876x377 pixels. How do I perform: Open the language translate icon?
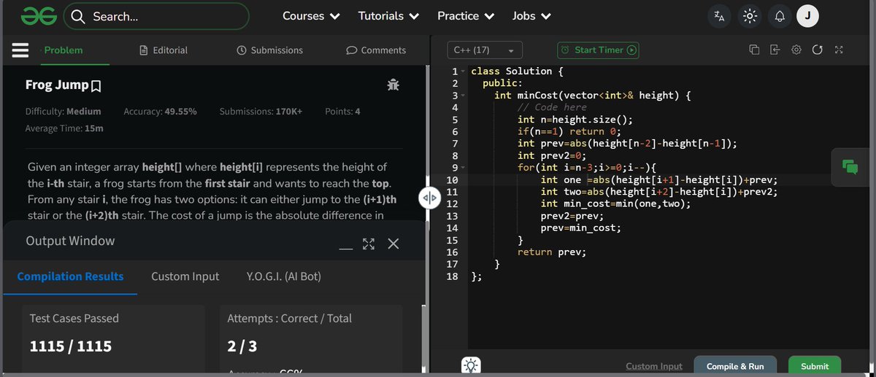click(x=719, y=16)
